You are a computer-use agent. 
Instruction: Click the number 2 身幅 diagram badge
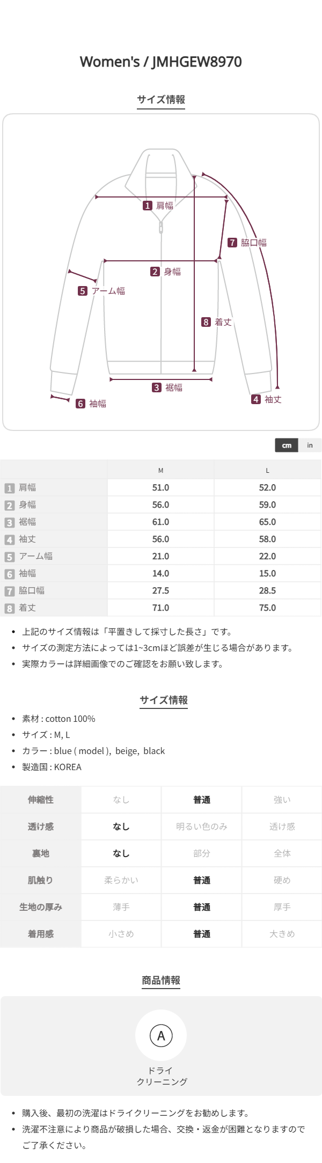pyautogui.click(x=155, y=272)
